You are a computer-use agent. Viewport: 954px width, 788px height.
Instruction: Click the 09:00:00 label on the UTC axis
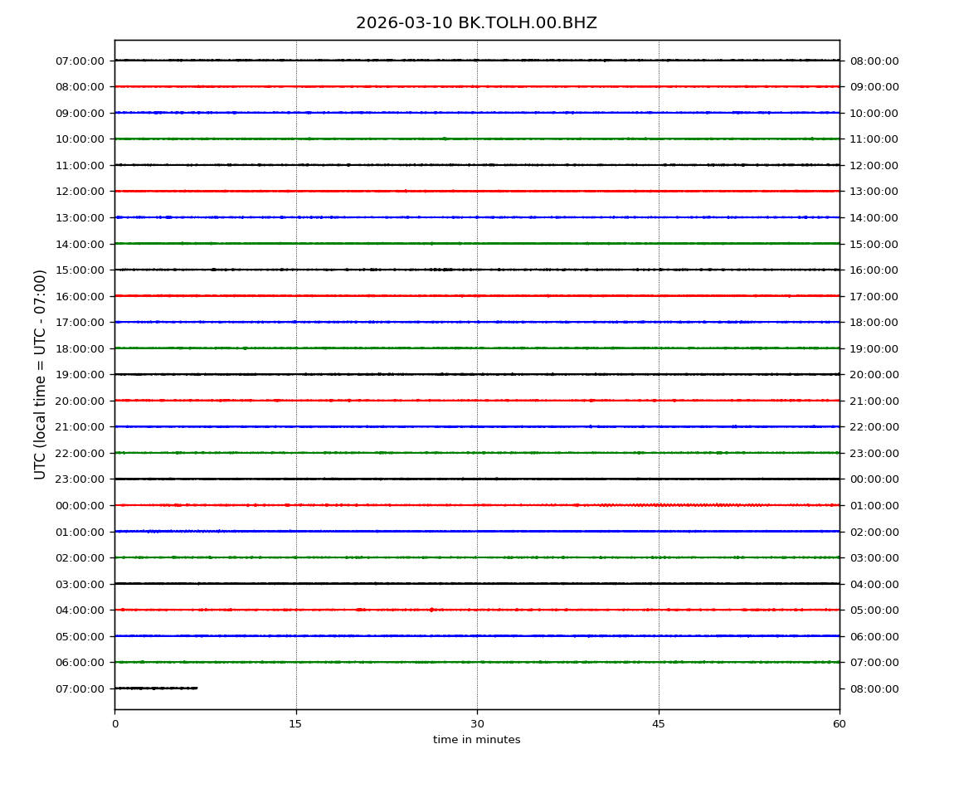[x=80, y=113]
